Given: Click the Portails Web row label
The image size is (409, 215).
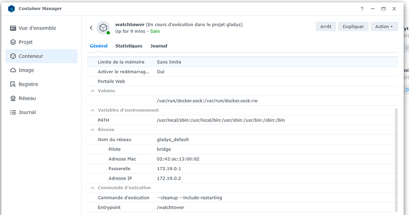Looking at the screenshot, I should point(111,82).
